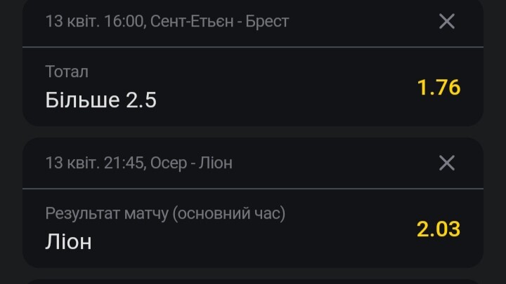Viewport: 506px width, 284px height.
Task: Click the 13 квіт. 21:45 date text
Action: click(x=94, y=163)
